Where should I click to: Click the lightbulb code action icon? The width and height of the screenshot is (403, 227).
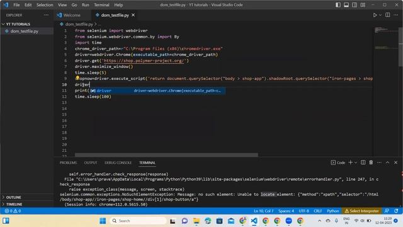click(77, 78)
